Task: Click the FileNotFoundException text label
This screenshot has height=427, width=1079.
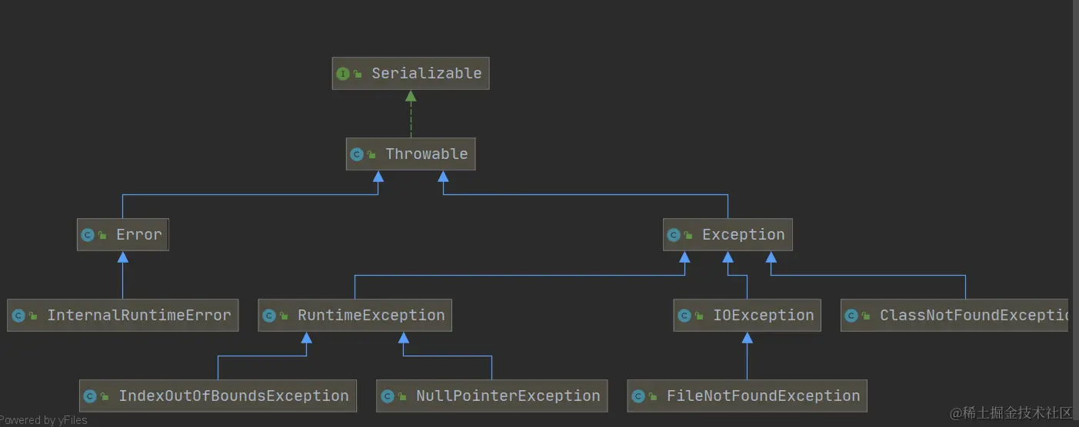Action: (x=764, y=396)
